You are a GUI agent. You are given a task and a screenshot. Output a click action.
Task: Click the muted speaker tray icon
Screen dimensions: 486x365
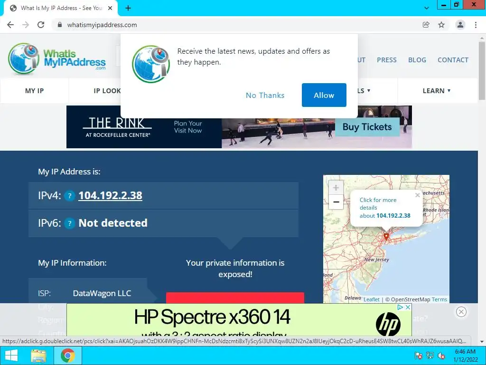pyautogui.click(x=441, y=355)
